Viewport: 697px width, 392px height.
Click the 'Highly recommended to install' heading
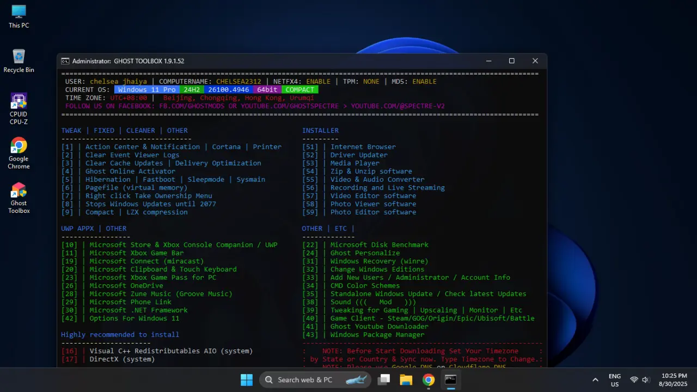point(120,334)
